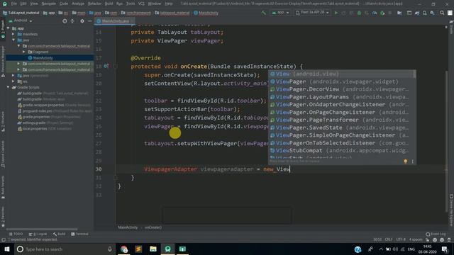Open Sublime Text from the taskbar
Screen dimensions: 454x255
pyautogui.click(x=138, y=249)
